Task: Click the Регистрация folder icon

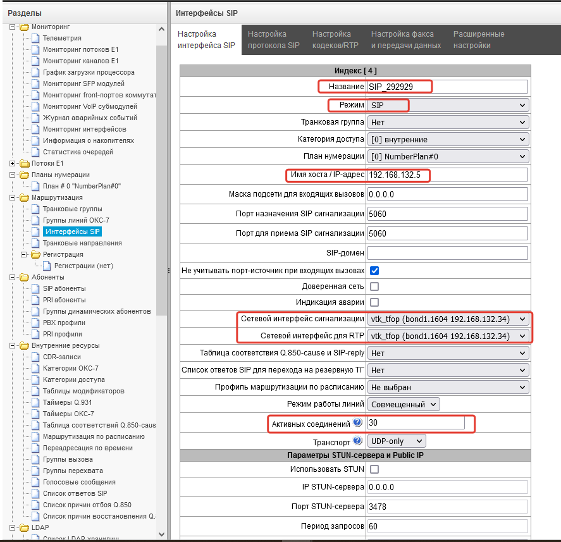Action: pos(36,255)
